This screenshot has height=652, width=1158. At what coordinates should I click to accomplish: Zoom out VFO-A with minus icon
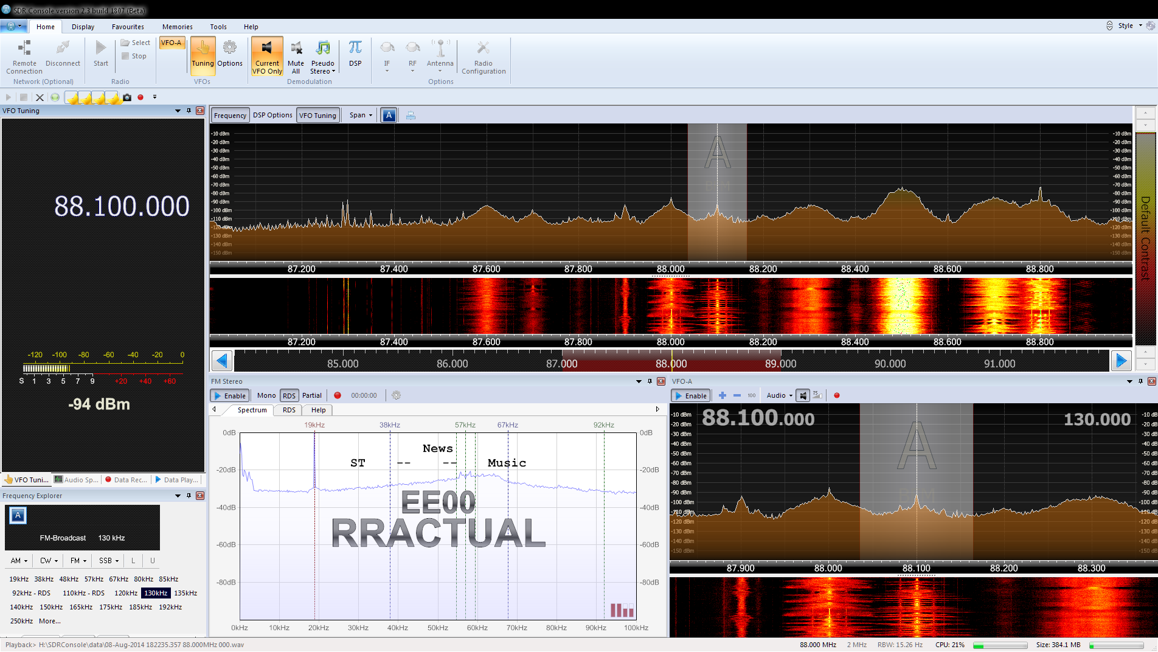coord(737,395)
